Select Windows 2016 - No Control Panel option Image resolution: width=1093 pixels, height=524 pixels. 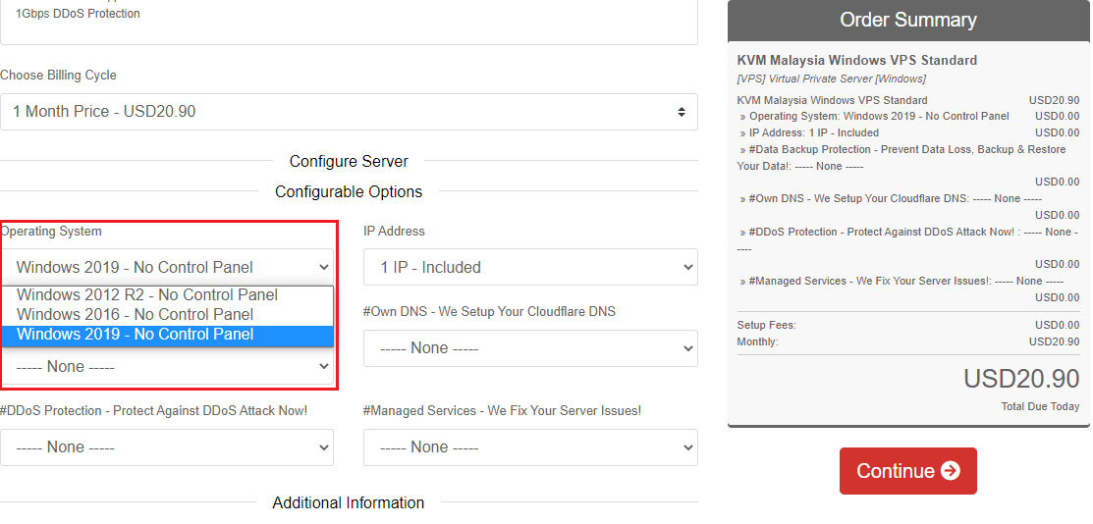[167, 314]
